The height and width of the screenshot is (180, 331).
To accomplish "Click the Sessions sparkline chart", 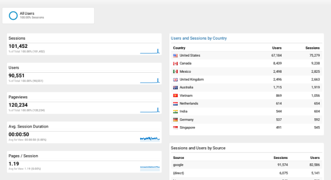I will click(x=150, y=51).
